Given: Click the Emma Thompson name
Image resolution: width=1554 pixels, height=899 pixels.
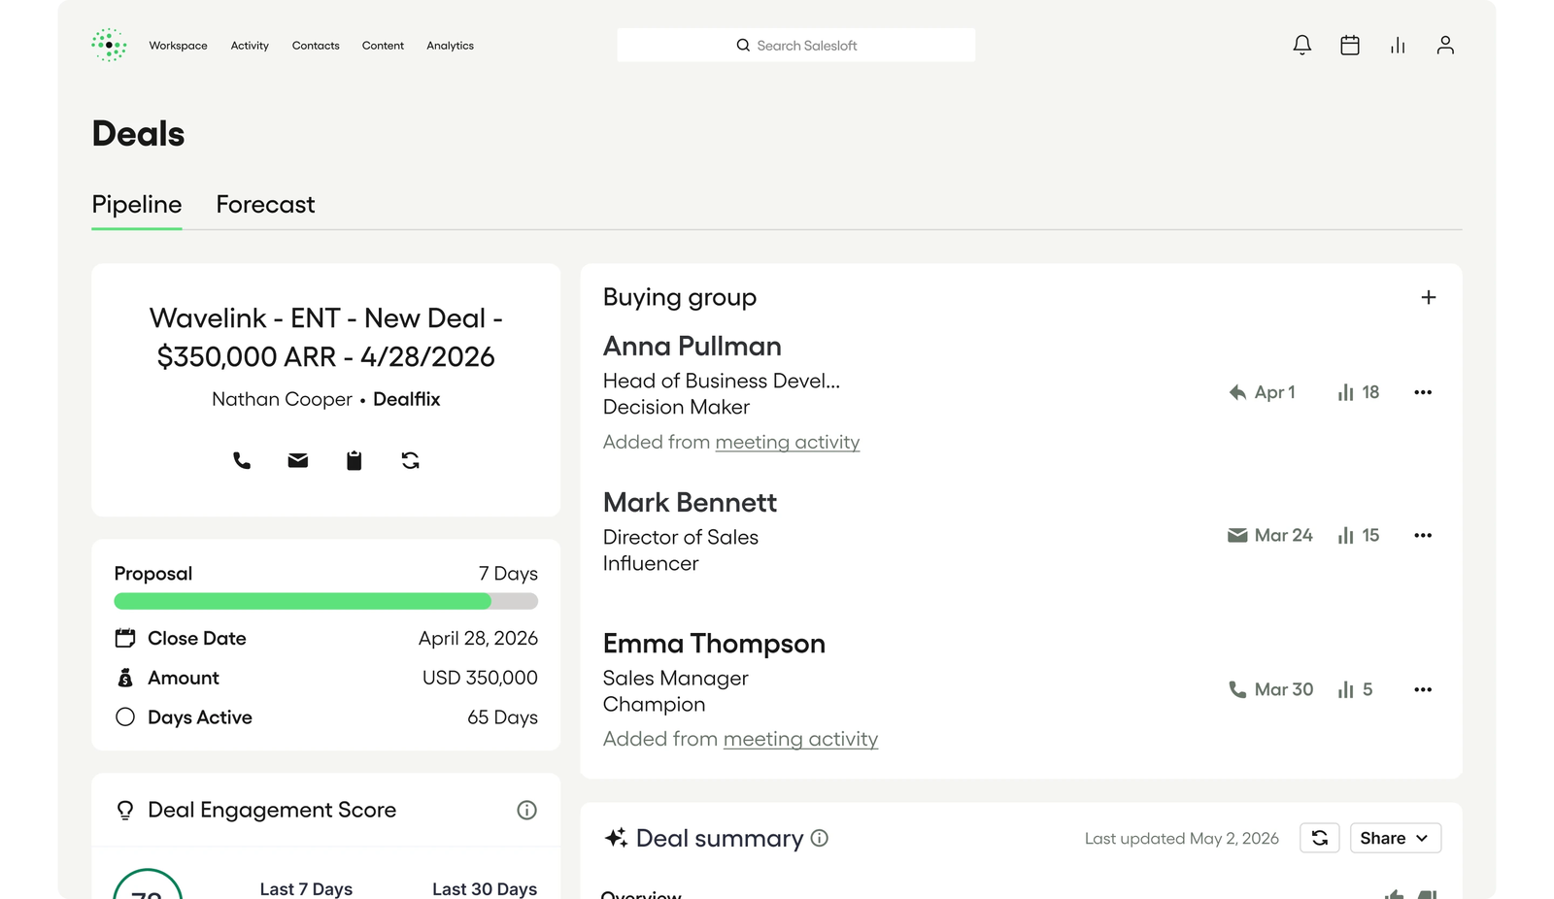Looking at the screenshot, I should [x=714, y=644].
